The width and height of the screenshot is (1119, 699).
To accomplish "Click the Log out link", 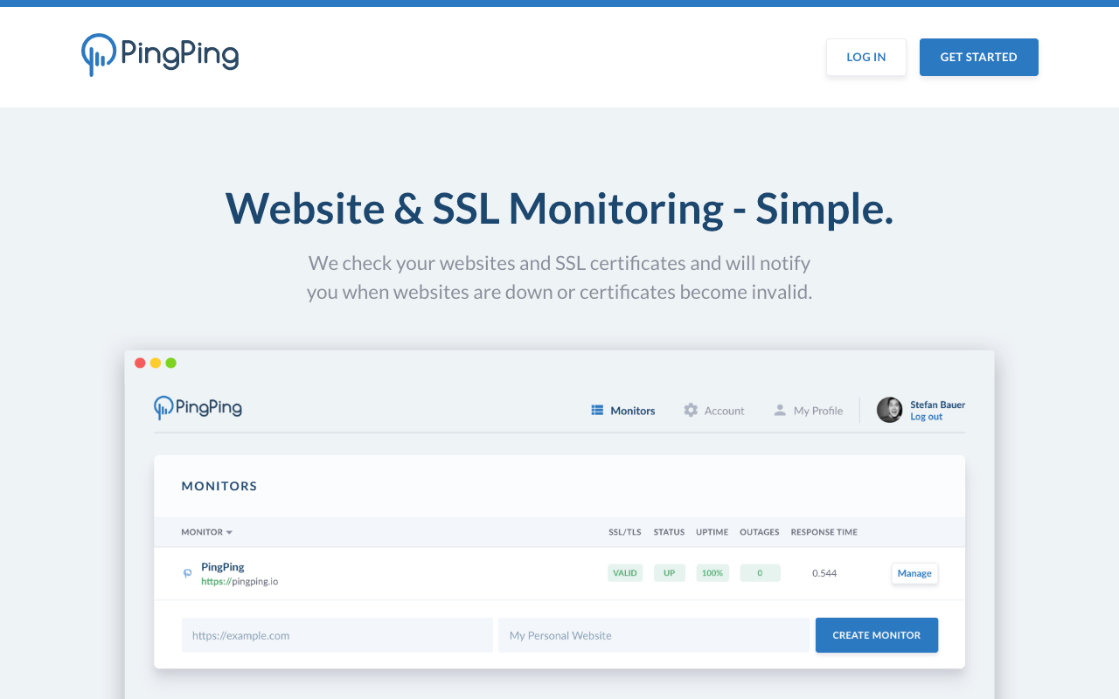I will (x=927, y=417).
